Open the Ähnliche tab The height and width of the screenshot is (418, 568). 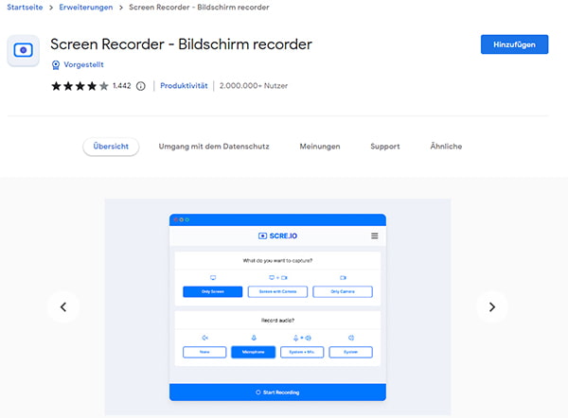click(x=446, y=147)
